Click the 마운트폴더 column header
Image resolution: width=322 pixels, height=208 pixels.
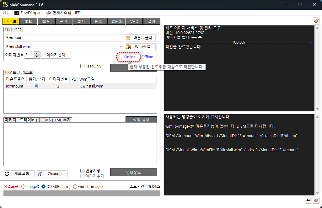point(15,79)
